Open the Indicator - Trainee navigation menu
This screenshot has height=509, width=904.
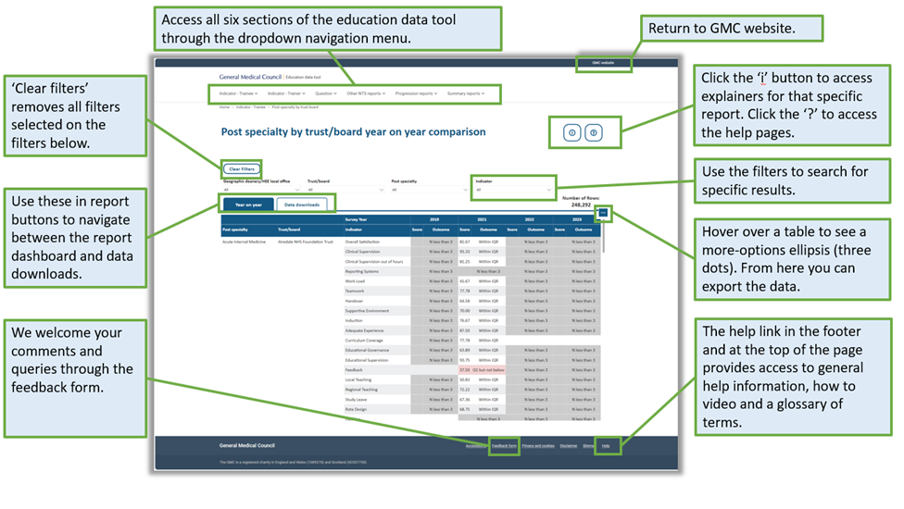pyautogui.click(x=238, y=93)
